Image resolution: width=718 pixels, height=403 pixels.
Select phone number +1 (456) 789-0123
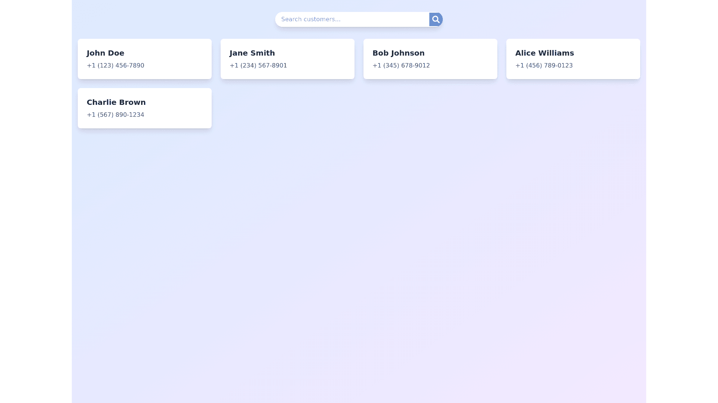tap(544, 66)
